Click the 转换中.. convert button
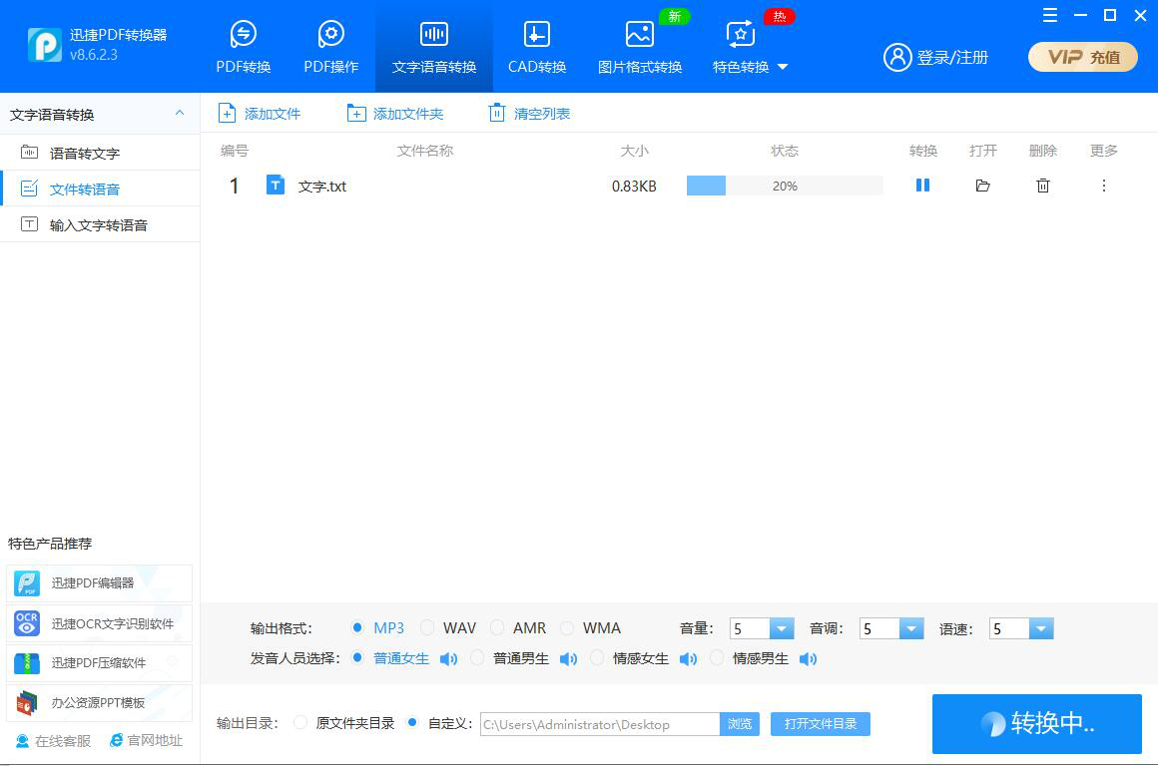Image resolution: width=1158 pixels, height=766 pixels. click(1037, 724)
